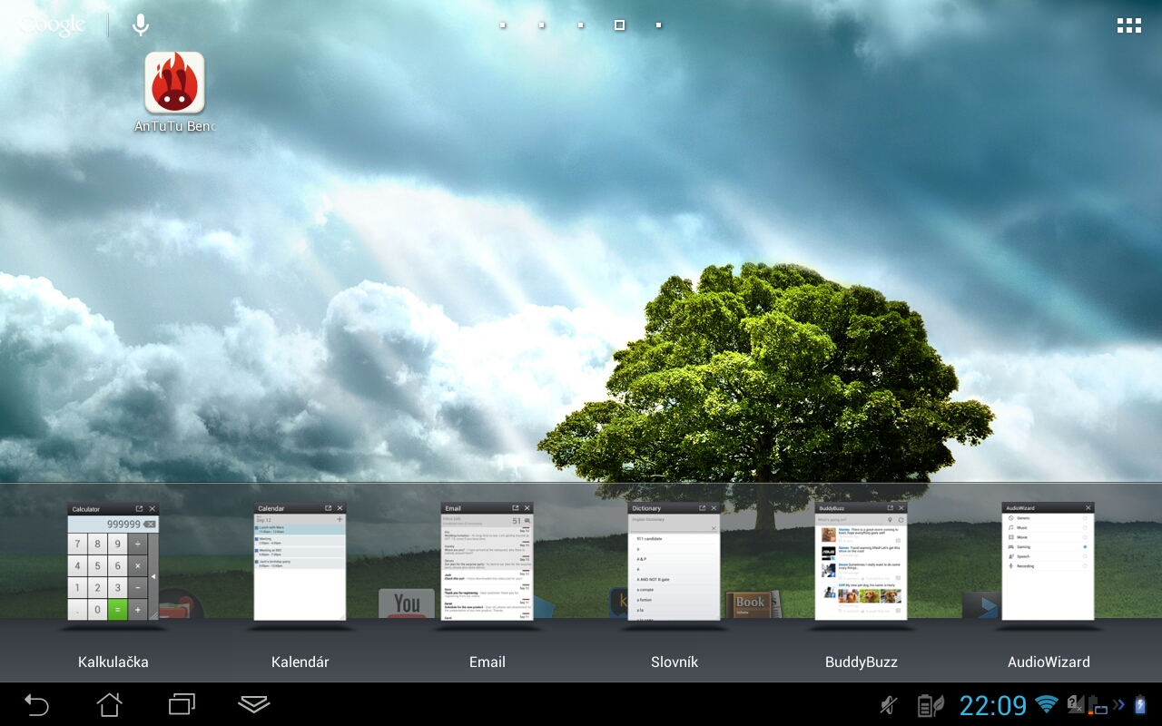This screenshot has width=1162, height=726.
Task: Open the AnTuTu Benchmark app
Action: click(x=174, y=82)
